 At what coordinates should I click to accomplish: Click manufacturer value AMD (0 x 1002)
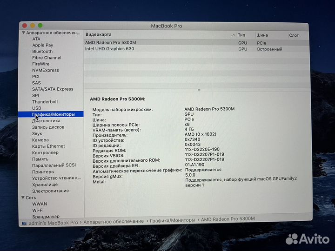point(201,134)
